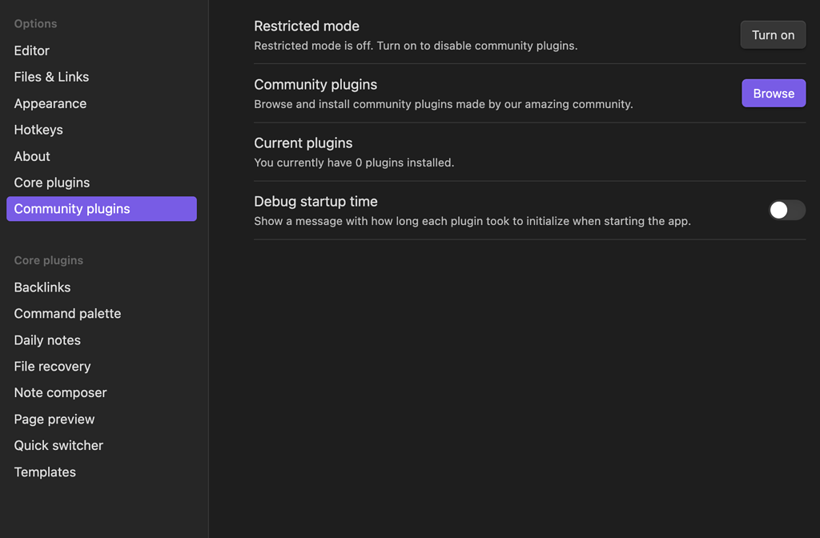The height and width of the screenshot is (538, 820).
Task: Open the About section
Action: click(102, 156)
